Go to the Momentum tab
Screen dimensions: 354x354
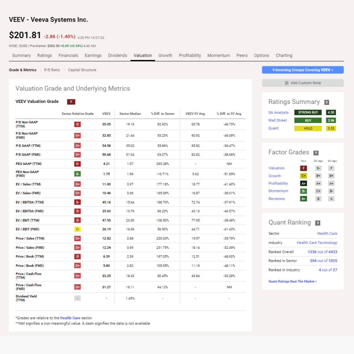(x=219, y=55)
